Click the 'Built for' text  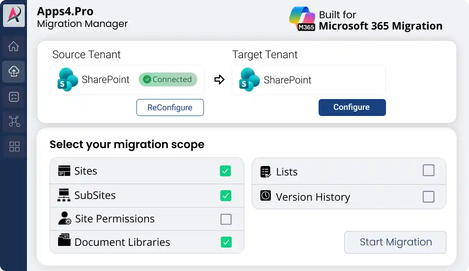[x=337, y=15]
